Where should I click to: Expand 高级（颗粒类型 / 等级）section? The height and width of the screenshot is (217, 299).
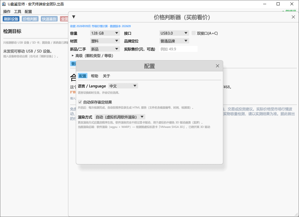[x=93, y=56]
